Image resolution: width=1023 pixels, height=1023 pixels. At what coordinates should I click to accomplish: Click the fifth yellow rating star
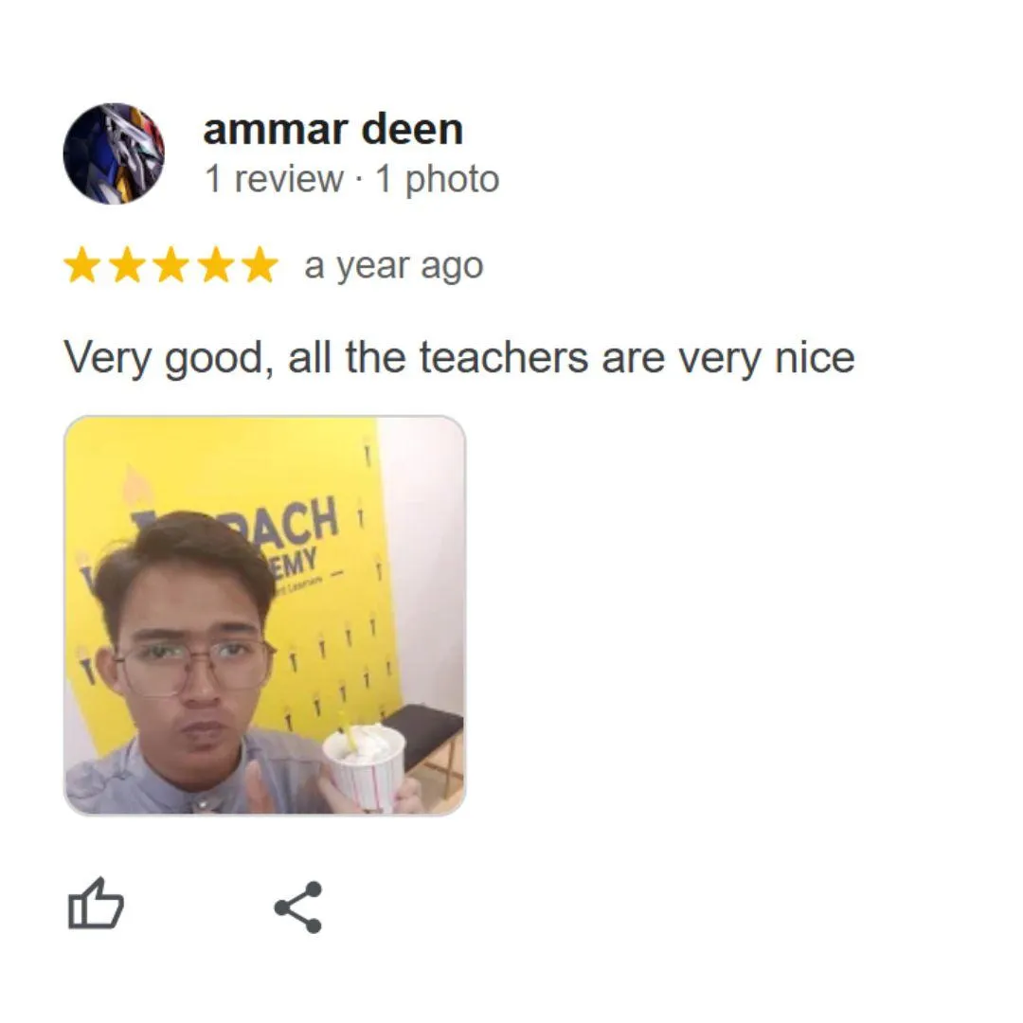point(260,264)
